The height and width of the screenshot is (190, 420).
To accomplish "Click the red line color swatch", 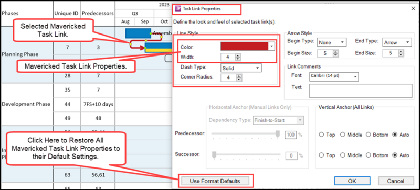I will [x=245, y=46].
